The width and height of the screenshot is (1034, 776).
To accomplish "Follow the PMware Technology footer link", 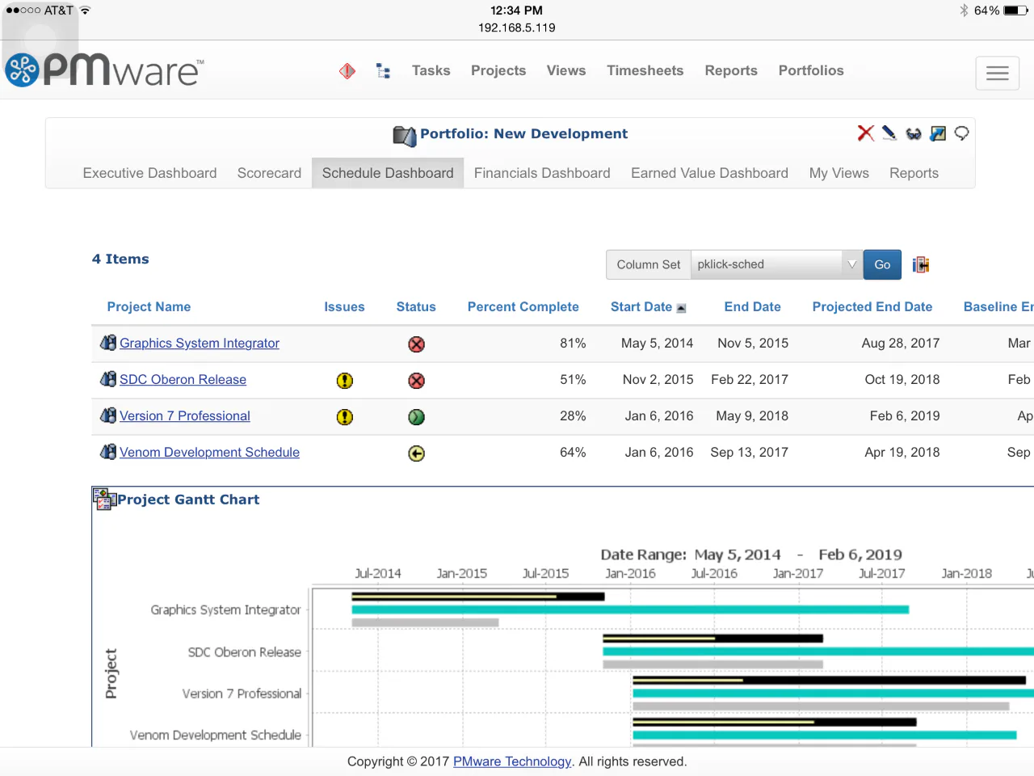I will pos(512,761).
